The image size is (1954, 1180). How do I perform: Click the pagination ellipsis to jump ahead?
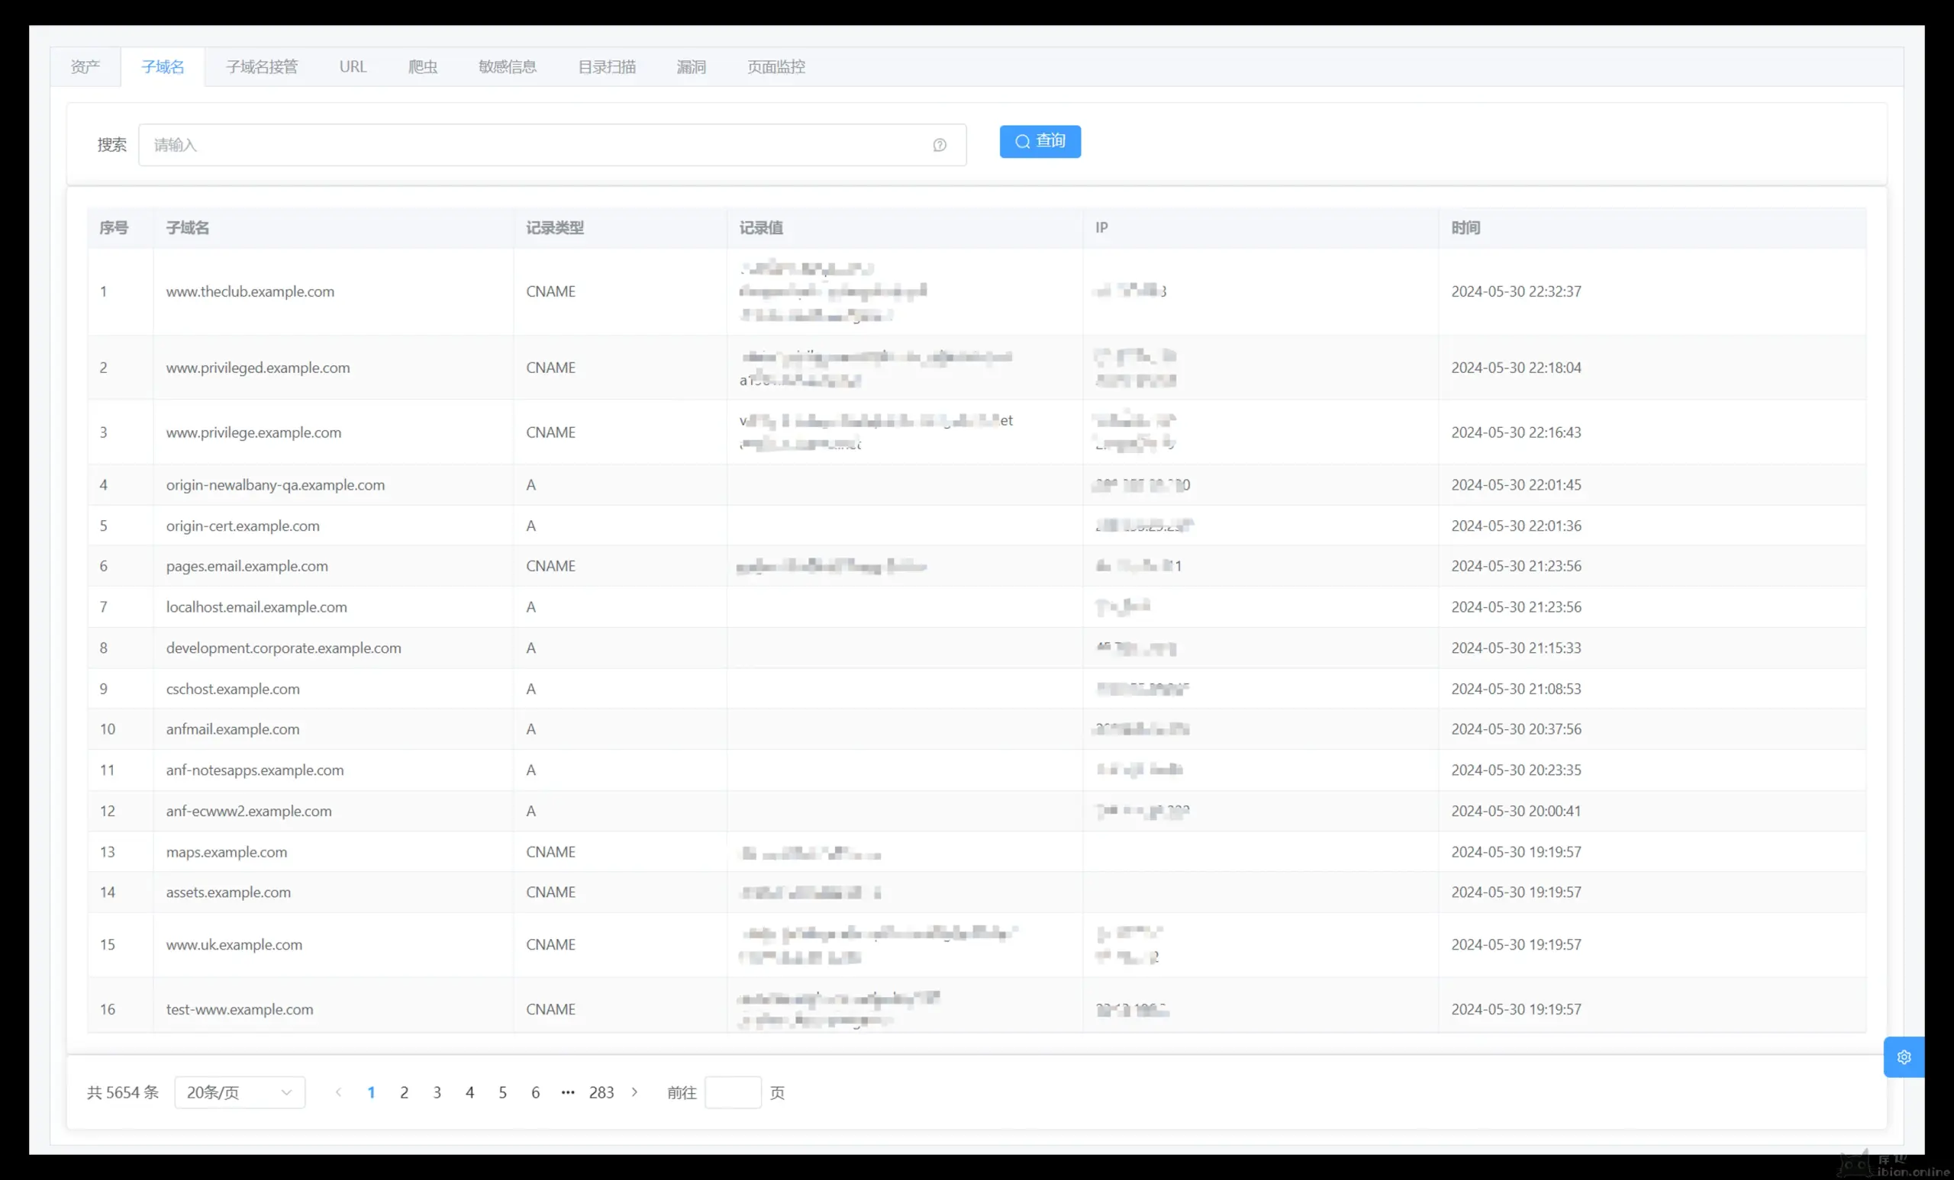[x=568, y=1092]
